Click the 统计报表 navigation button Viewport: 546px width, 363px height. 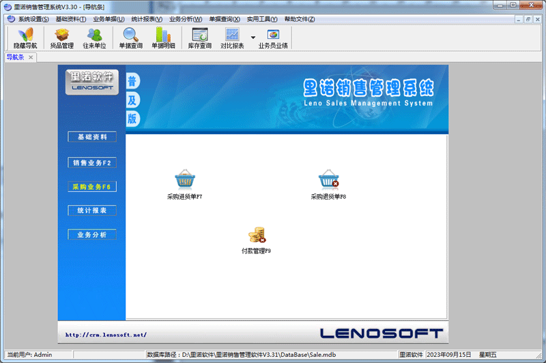tap(92, 210)
